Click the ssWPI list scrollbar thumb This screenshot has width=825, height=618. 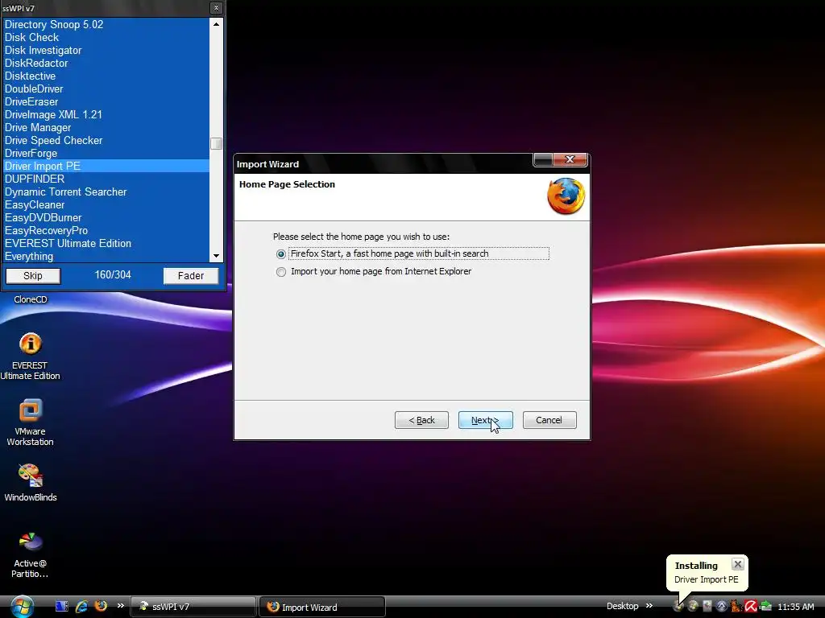[216, 143]
